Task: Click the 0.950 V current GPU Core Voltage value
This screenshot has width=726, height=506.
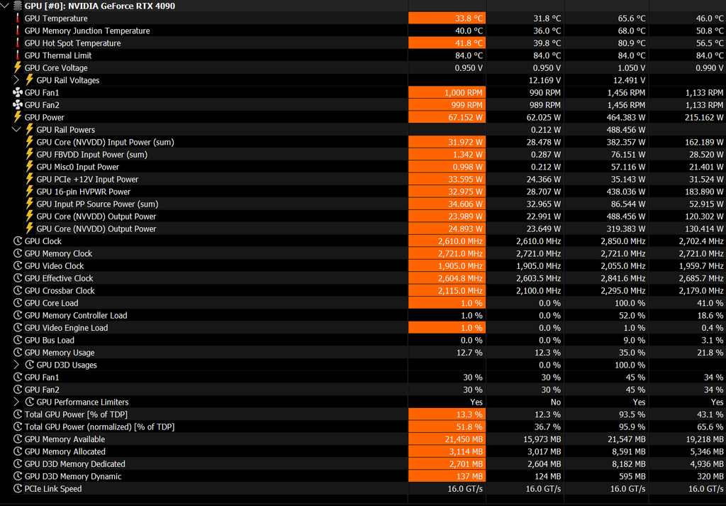Action: point(469,68)
